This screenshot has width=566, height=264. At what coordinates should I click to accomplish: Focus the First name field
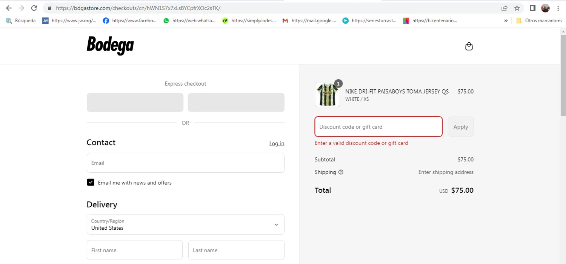click(135, 250)
